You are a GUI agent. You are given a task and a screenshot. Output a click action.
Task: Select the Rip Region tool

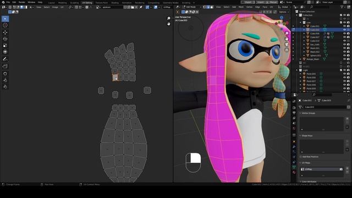click(5, 66)
